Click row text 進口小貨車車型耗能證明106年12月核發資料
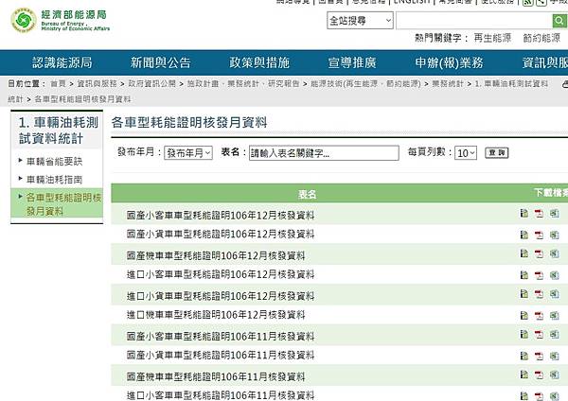Screen dimensions: 568x401 point(221,296)
